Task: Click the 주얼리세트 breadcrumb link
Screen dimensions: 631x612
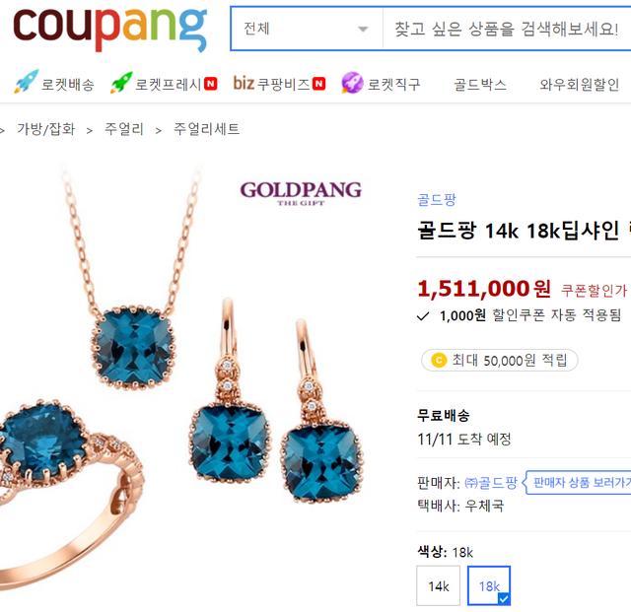Action: [206, 129]
